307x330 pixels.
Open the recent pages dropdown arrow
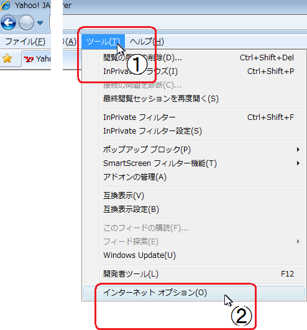40,22
